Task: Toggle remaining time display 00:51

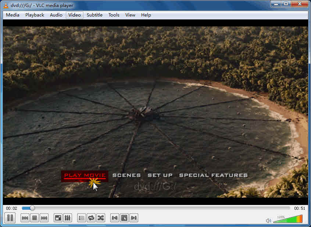Action: tap(300, 208)
